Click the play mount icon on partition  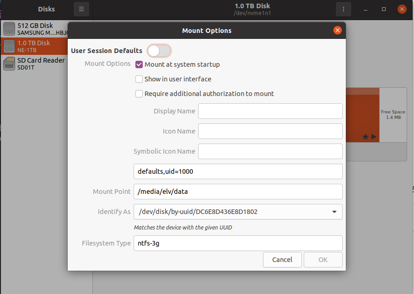click(x=374, y=137)
